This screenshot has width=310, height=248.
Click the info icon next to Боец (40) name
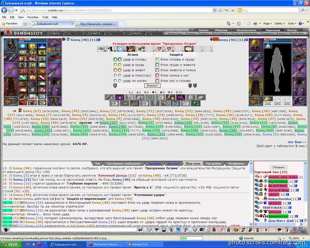point(99,40)
